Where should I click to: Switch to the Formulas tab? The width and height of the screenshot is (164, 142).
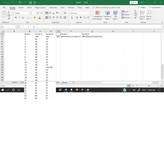pyautogui.click(x=53, y=8)
